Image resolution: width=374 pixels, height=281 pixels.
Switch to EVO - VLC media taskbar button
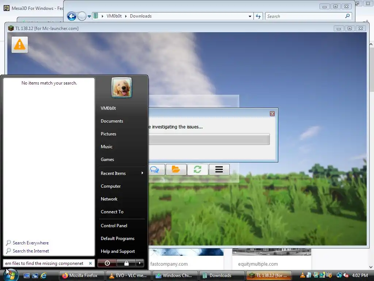pos(128,276)
